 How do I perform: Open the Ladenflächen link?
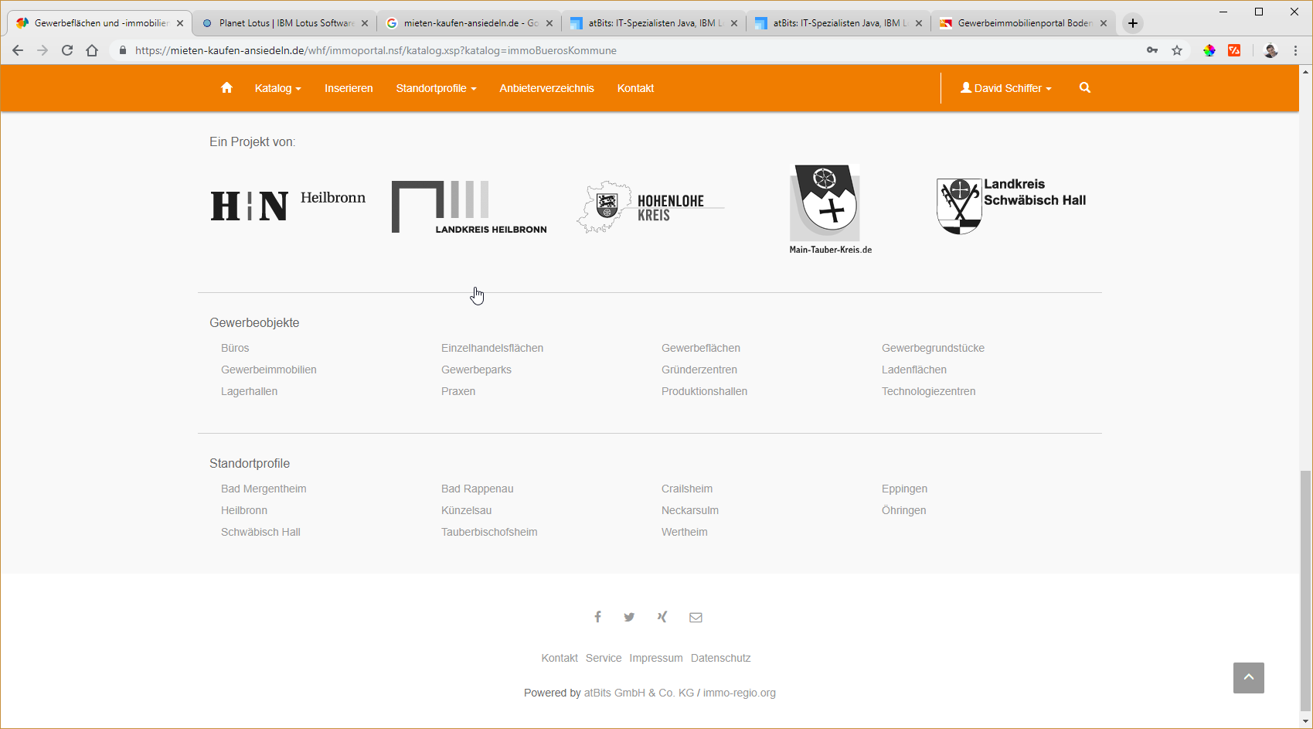(914, 370)
